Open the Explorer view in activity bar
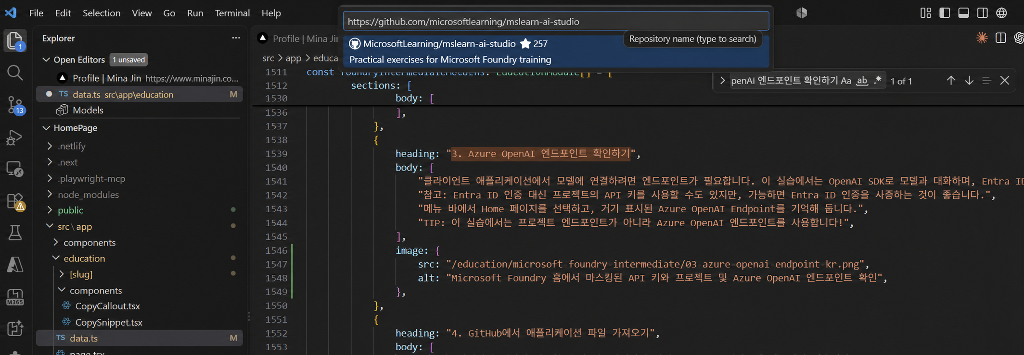This screenshot has width=1024, height=355. 15,40
